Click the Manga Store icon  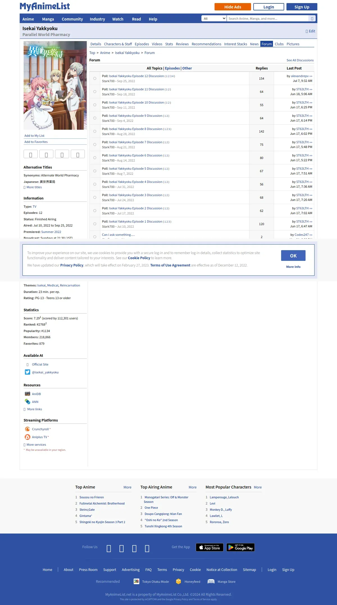[x=211, y=581]
